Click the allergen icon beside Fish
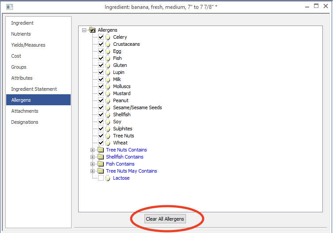The height and width of the screenshot is (233, 333). point(108,58)
